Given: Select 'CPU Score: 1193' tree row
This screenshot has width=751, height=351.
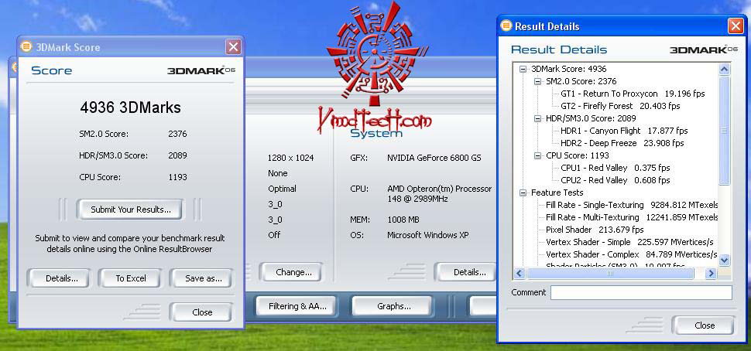Looking at the screenshot, I should pos(577,155).
